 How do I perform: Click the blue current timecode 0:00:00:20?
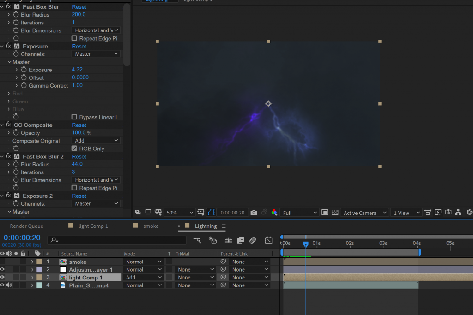22,238
